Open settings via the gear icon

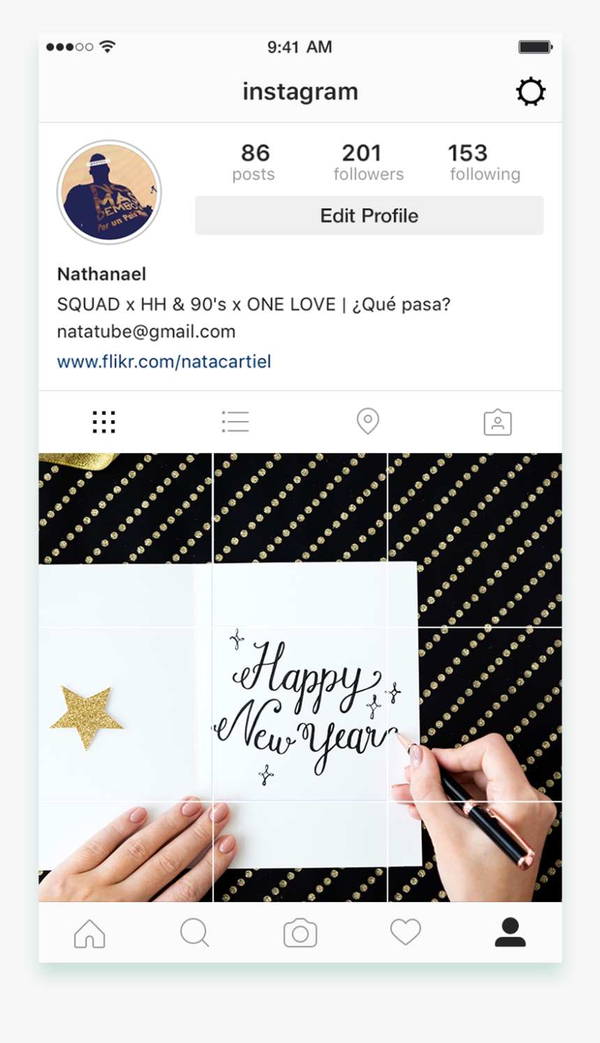(x=530, y=91)
